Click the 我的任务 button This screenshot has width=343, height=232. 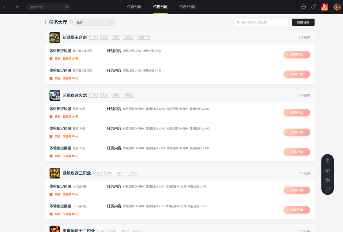pyautogui.click(x=303, y=22)
